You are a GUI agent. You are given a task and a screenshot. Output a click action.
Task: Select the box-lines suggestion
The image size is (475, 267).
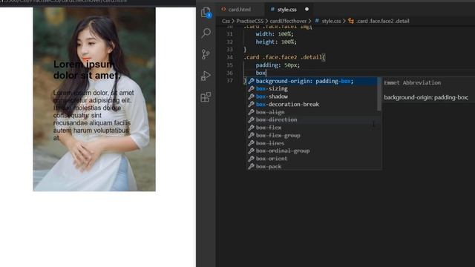tap(312, 143)
